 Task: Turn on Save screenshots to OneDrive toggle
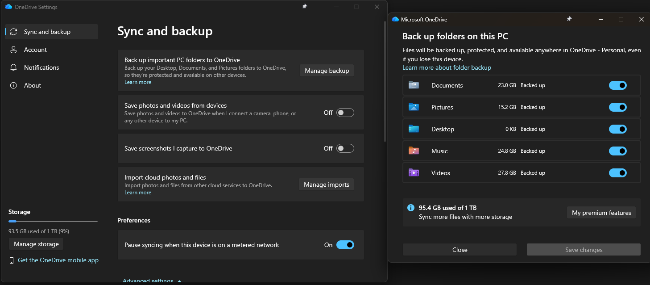click(345, 148)
